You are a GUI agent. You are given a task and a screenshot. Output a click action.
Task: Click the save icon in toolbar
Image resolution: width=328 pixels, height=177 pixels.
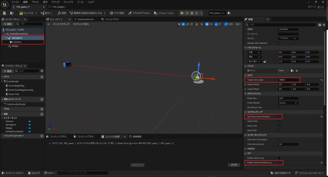(x=4, y=13)
